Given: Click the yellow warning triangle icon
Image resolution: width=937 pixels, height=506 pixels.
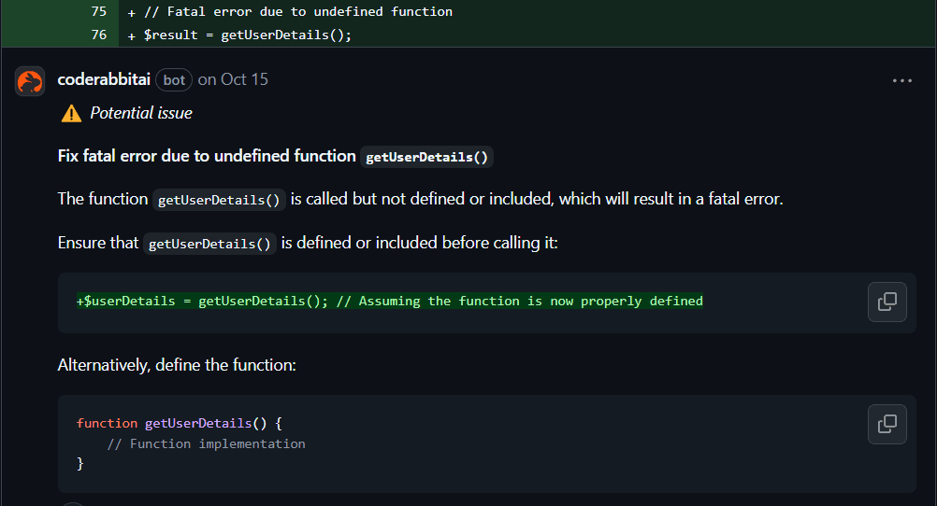Looking at the screenshot, I should click(x=71, y=114).
